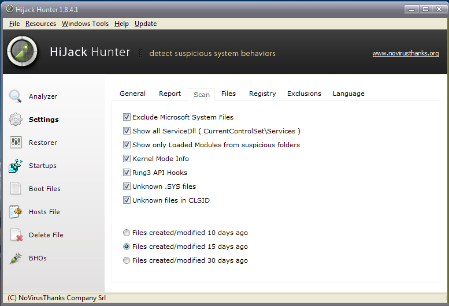Click the Boot Files document icon
Screen dimensions: 449x306
coord(16,188)
